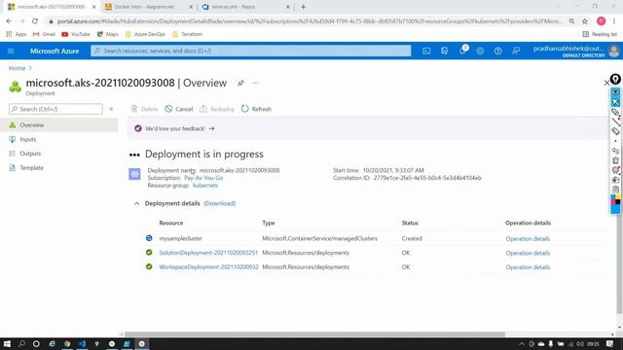Viewport: 623px width, 350px height.
Task: Open the account profile avatar
Action: coord(614,51)
